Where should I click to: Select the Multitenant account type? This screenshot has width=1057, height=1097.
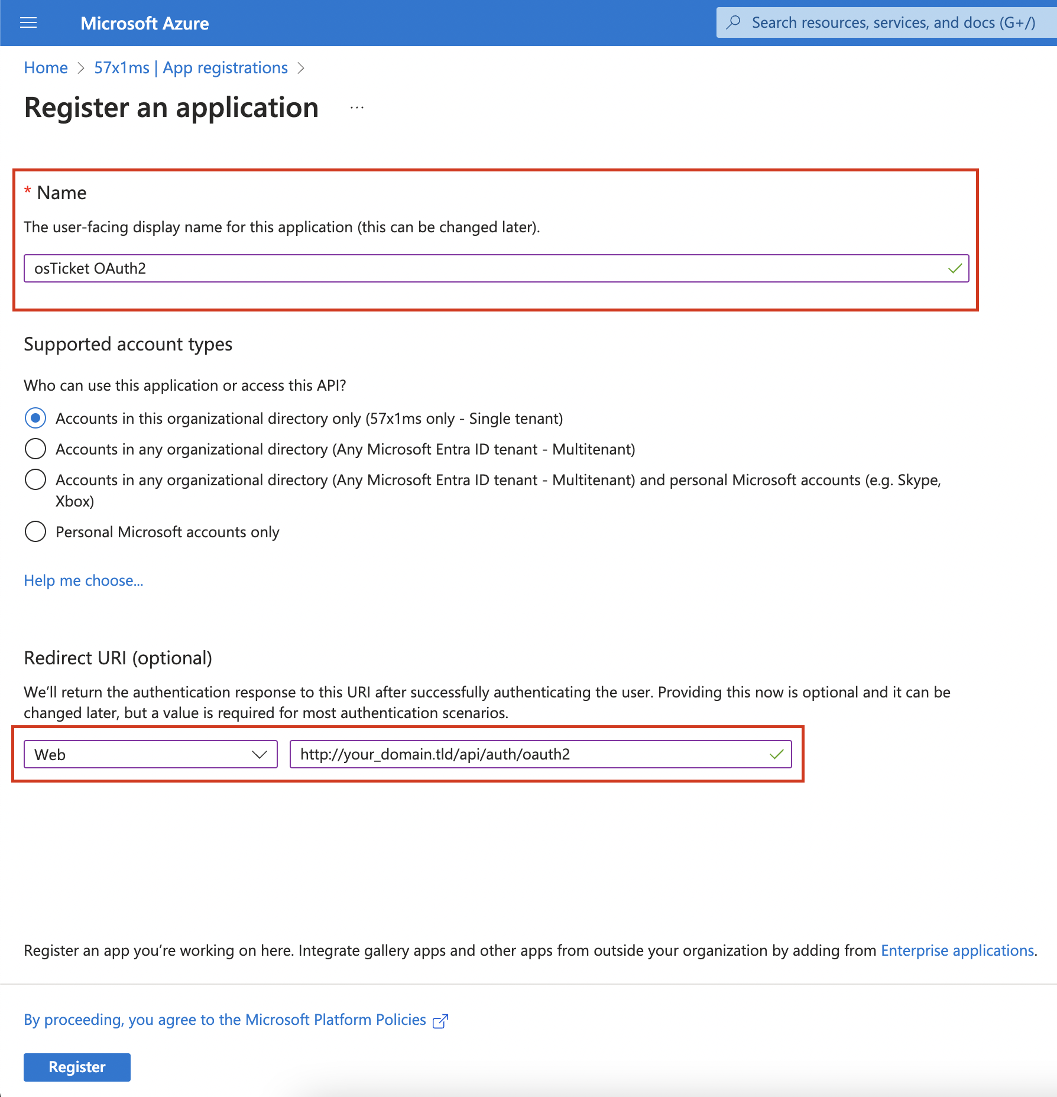coord(35,449)
